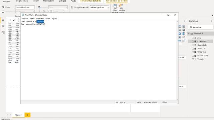Open the Página Inicial ribbon tab
This screenshot has width=214, height=120.
click(x=22, y=1)
